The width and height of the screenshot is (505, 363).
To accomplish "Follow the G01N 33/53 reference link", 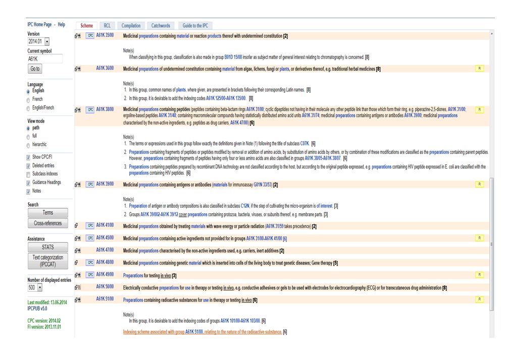I will coord(263,185).
